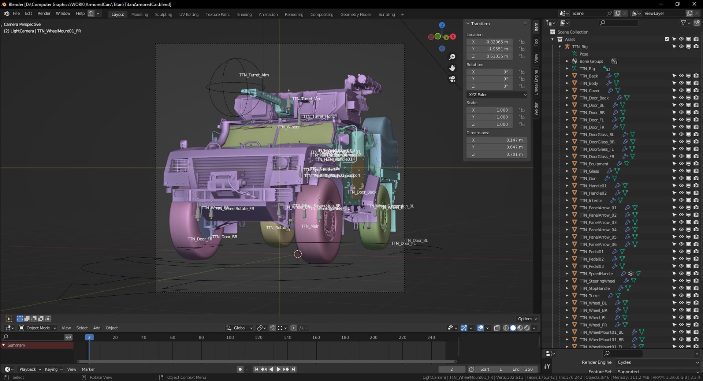Click the Marker menu in timeline
703x381 pixels.
point(88,369)
